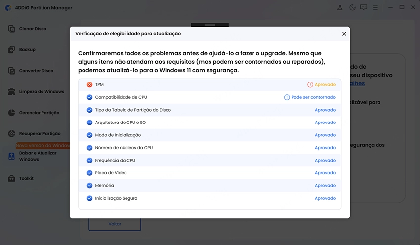Click the partially hidden details link
This screenshot has width=420, height=245.
(x=358, y=83)
